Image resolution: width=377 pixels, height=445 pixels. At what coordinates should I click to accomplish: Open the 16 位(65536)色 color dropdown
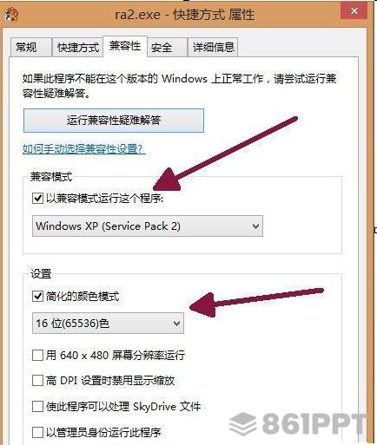pos(108,324)
